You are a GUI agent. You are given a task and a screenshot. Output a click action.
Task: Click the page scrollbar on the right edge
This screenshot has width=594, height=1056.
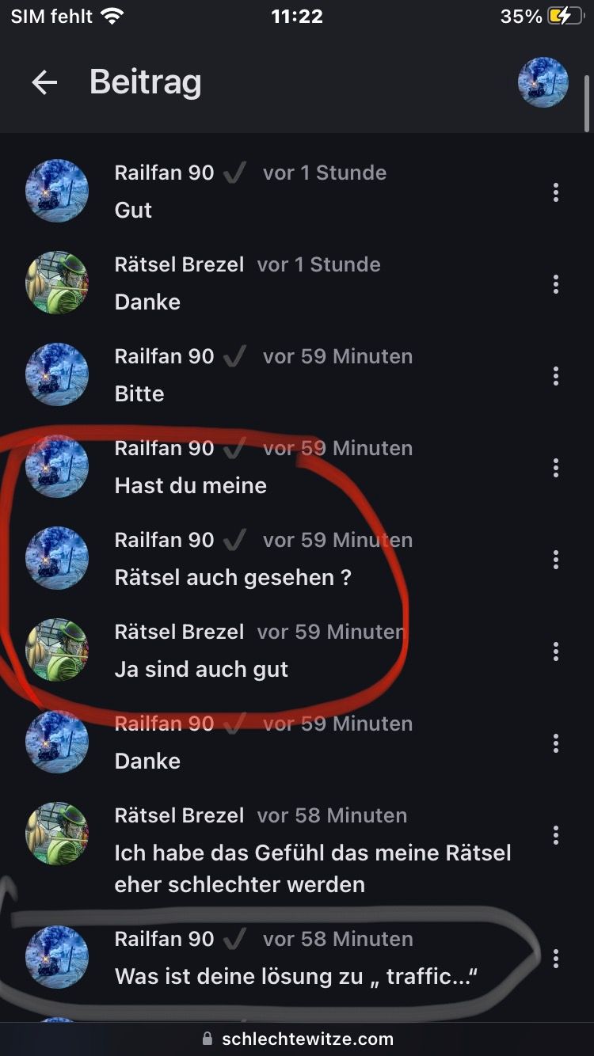tap(587, 103)
